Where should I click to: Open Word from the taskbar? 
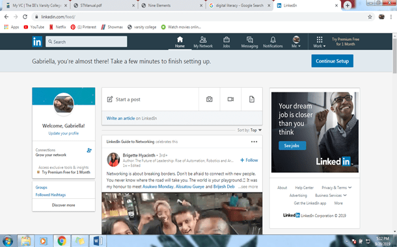[x=98, y=240]
